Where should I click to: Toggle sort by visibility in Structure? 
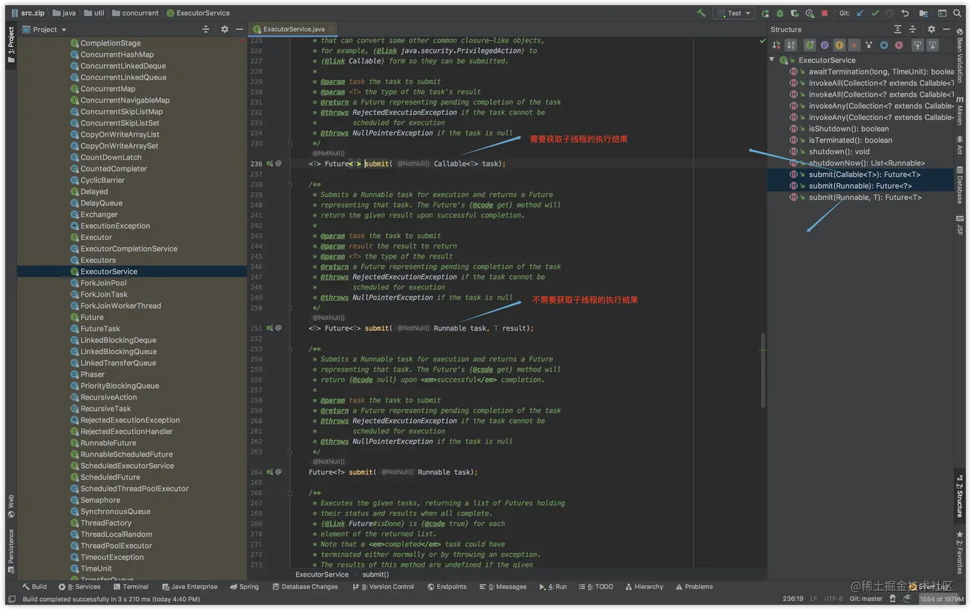pyautogui.click(x=776, y=45)
